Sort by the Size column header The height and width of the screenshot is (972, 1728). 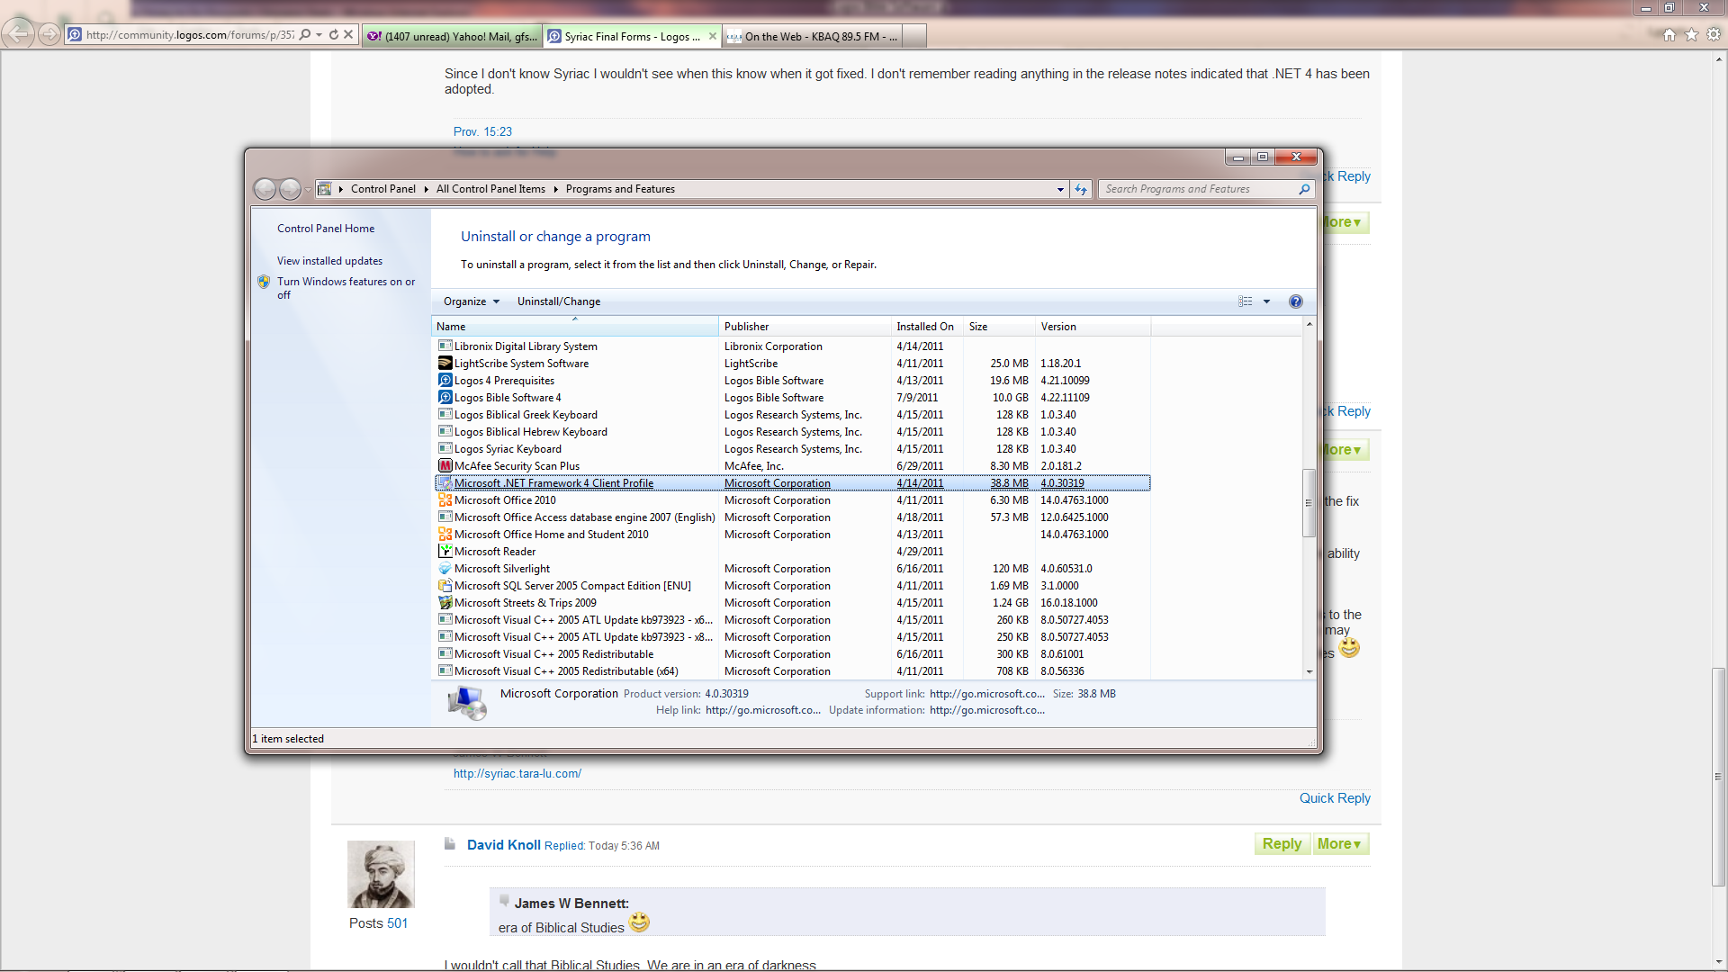999,327
